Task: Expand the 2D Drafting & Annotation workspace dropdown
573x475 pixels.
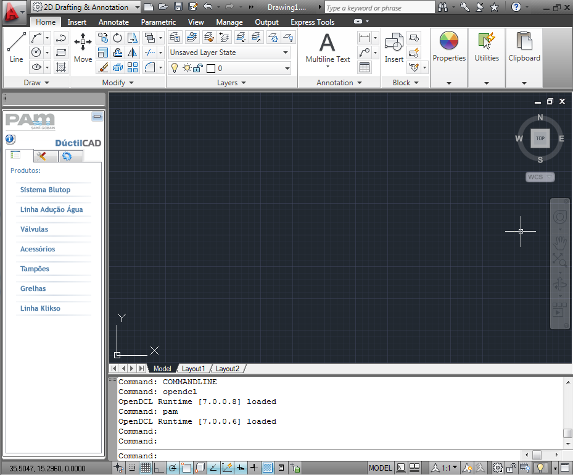Action: point(86,7)
